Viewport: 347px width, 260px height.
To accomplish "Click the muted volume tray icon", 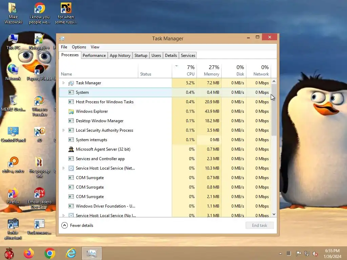I will (315, 254).
